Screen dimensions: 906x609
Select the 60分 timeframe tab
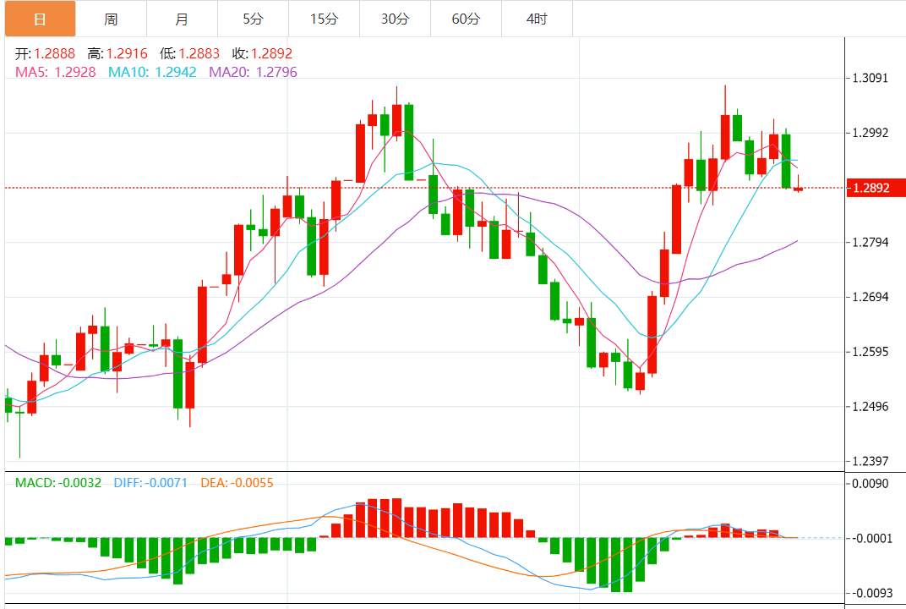(467, 19)
